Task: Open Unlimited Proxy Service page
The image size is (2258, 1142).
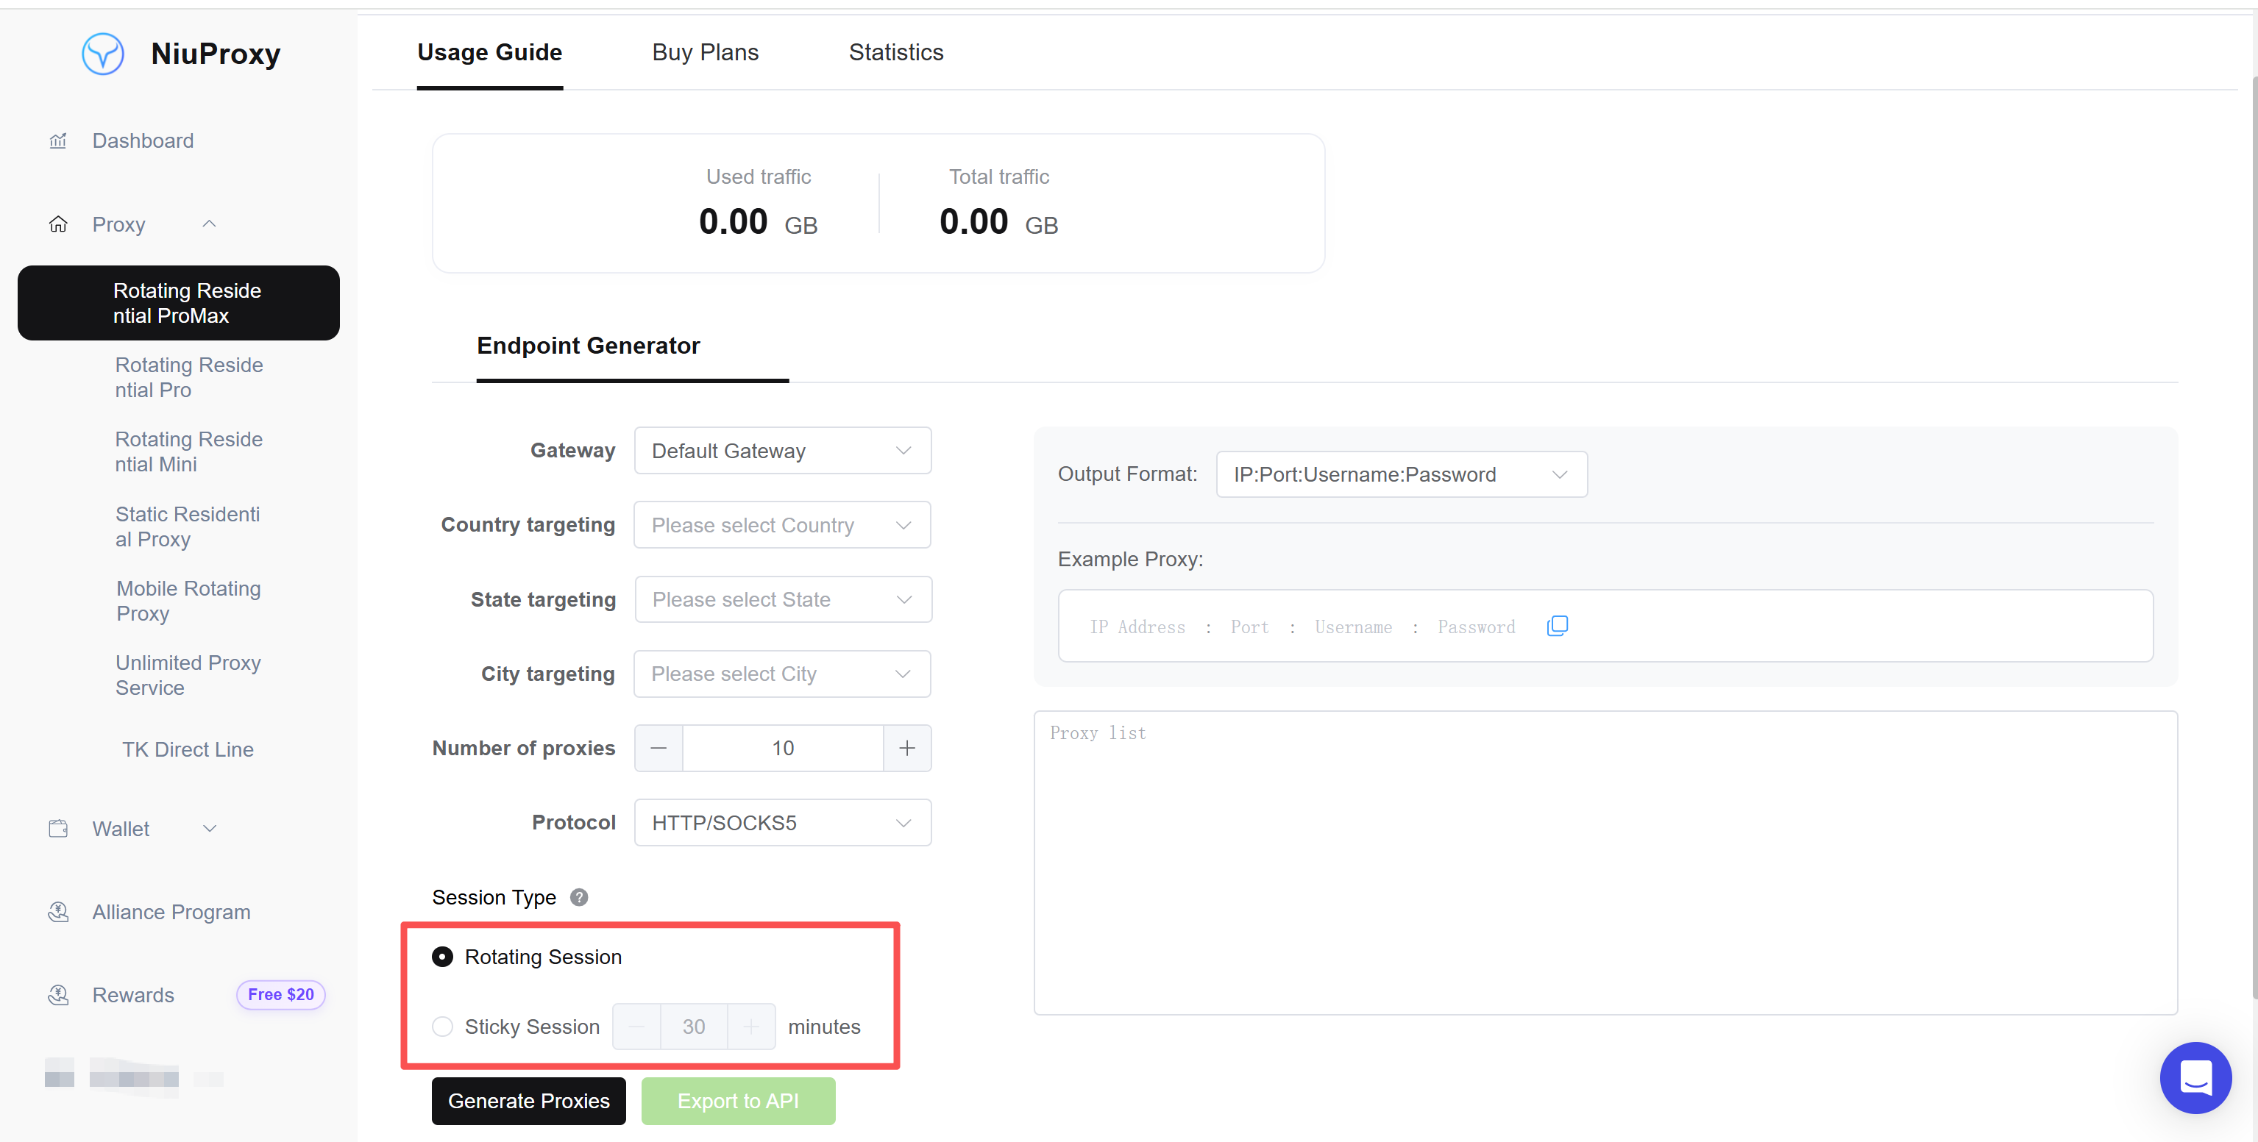Action: 188,675
